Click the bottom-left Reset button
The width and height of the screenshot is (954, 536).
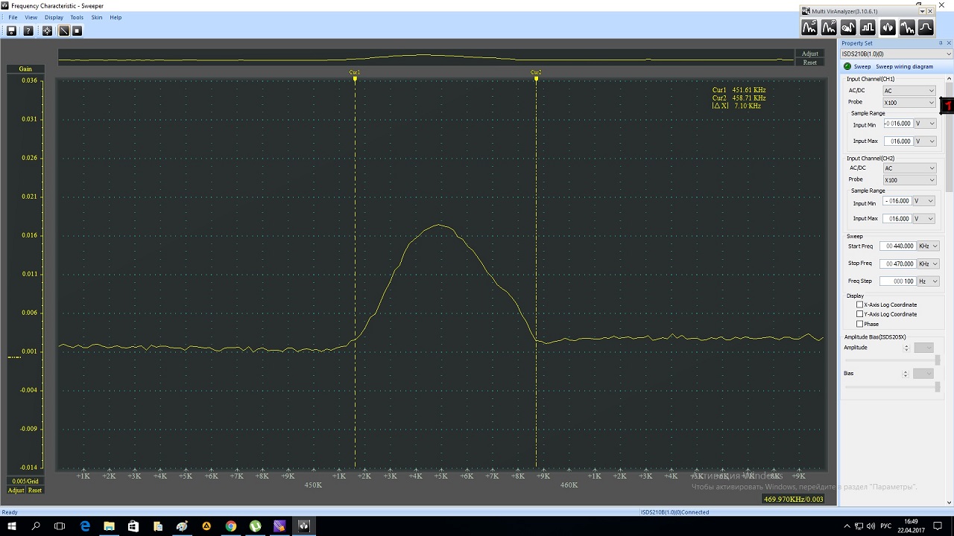click(x=35, y=491)
